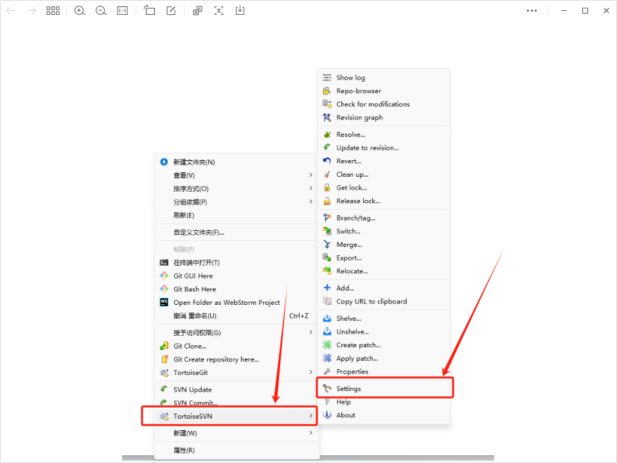
Task: Click the Show log icon
Action: click(327, 78)
